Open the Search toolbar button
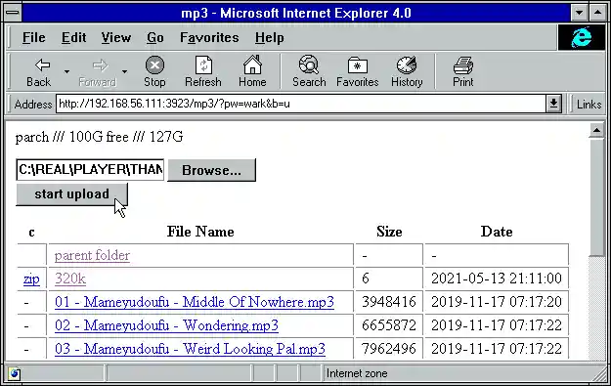 [x=309, y=72]
